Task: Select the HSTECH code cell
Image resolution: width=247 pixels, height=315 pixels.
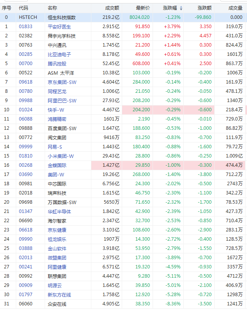Action: coord(28,17)
